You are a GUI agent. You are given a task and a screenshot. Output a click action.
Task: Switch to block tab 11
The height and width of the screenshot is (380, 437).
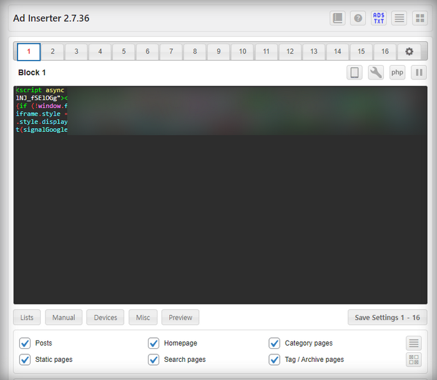click(266, 52)
